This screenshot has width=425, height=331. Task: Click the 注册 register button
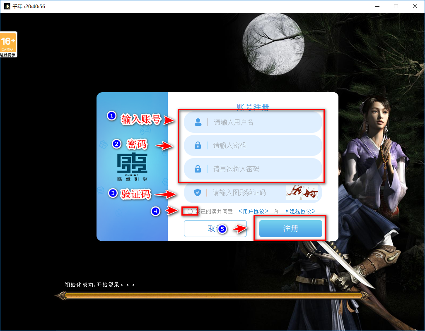coord(290,229)
